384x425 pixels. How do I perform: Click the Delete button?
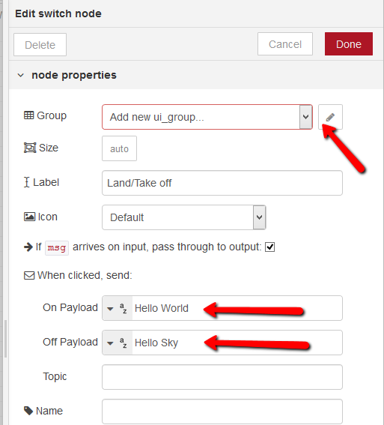pos(40,45)
